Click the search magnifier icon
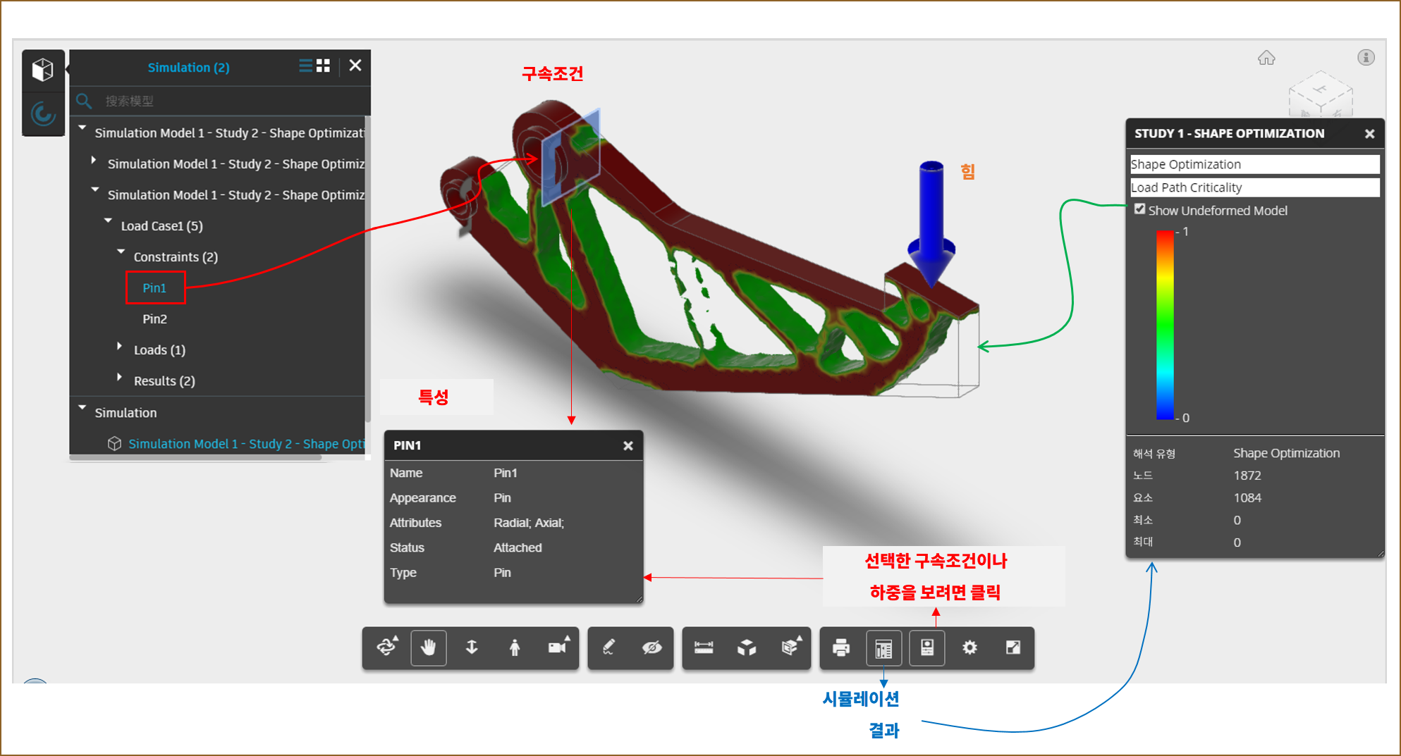This screenshot has width=1401, height=756. click(x=84, y=101)
